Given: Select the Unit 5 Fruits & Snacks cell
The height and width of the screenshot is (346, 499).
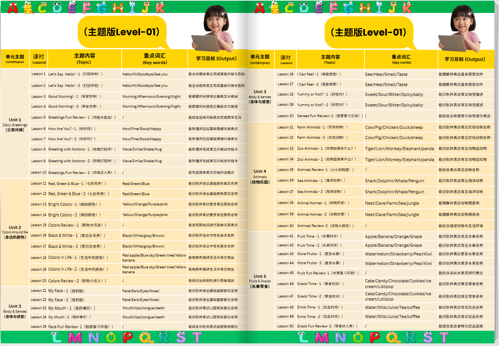Looking at the screenshot, I should coord(260,281).
